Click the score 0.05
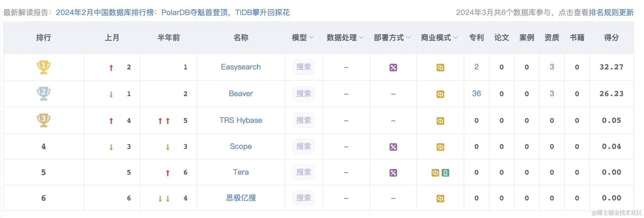Screen dimensions: 644x218 612,120
